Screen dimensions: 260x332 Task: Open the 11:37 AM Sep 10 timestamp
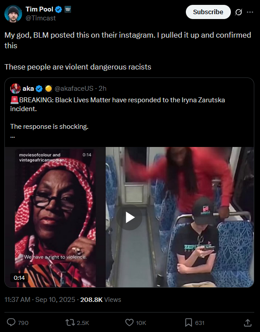point(40,300)
